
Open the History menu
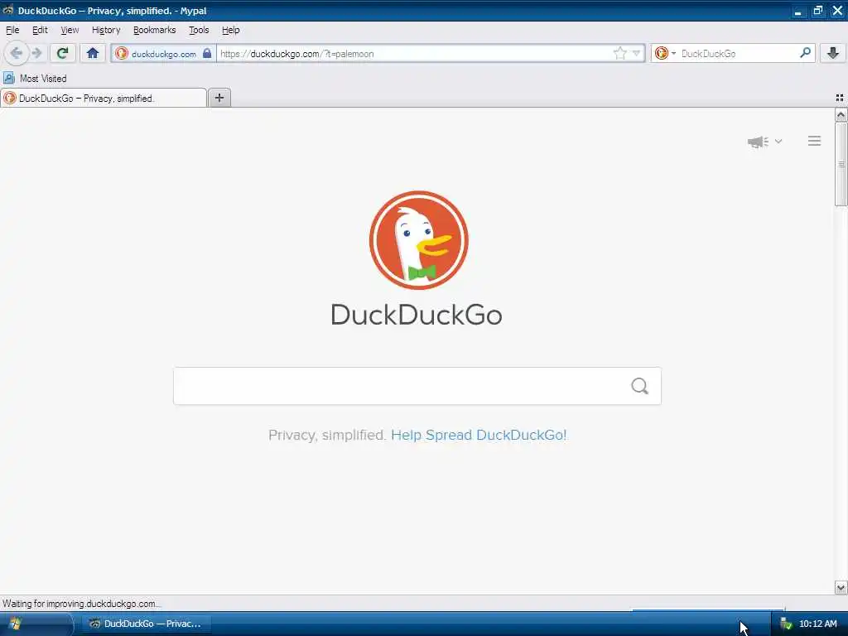coord(106,31)
